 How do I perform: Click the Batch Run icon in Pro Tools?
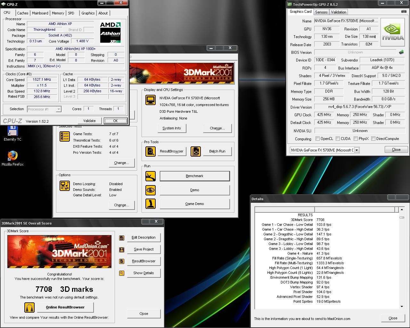tap(196, 151)
